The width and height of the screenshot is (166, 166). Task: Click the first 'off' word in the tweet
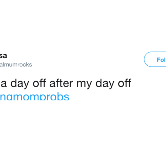39,83
